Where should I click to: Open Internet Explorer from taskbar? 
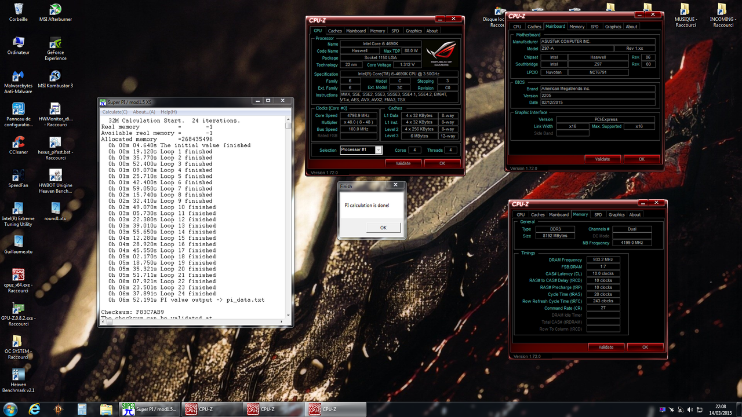click(35, 409)
